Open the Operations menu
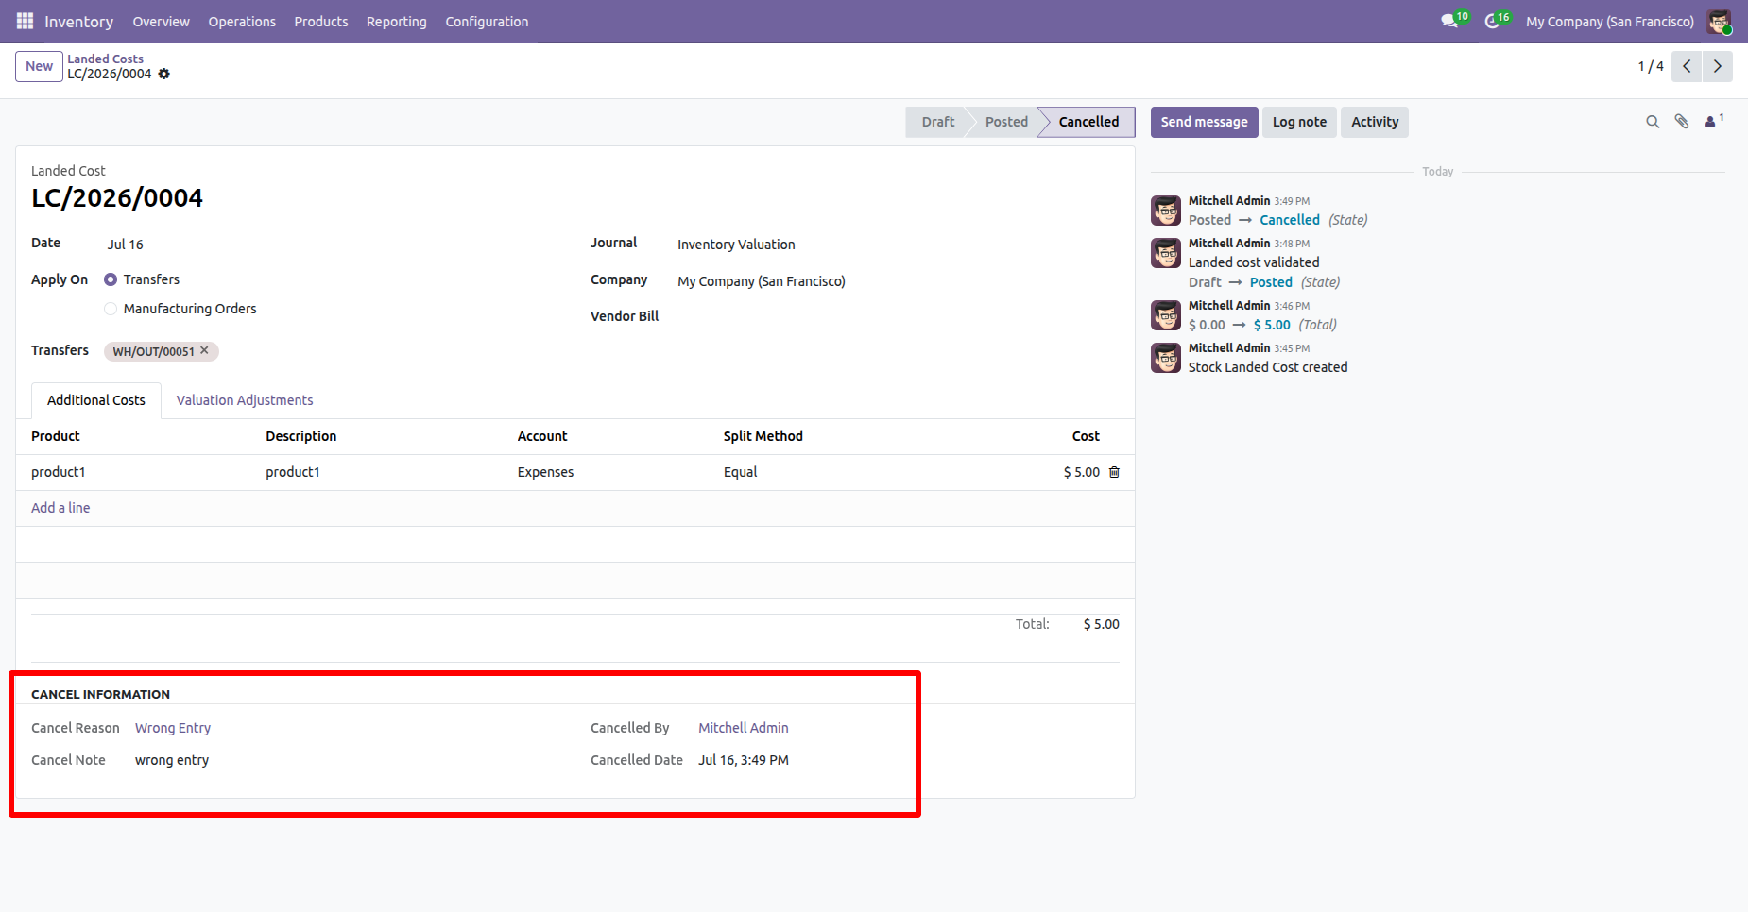The width and height of the screenshot is (1748, 912). tap(242, 21)
